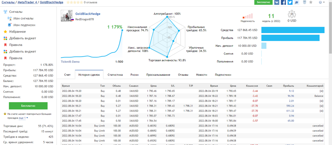This screenshot has width=332, height=145.
Task: Share signal via Facebook icon
Action: (x=283, y=2)
